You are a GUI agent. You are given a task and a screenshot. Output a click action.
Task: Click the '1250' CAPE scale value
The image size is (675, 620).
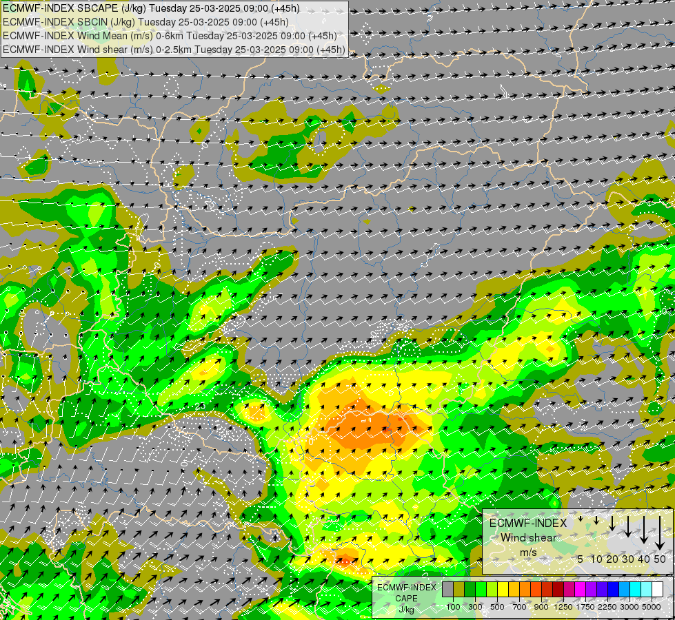[563, 607]
